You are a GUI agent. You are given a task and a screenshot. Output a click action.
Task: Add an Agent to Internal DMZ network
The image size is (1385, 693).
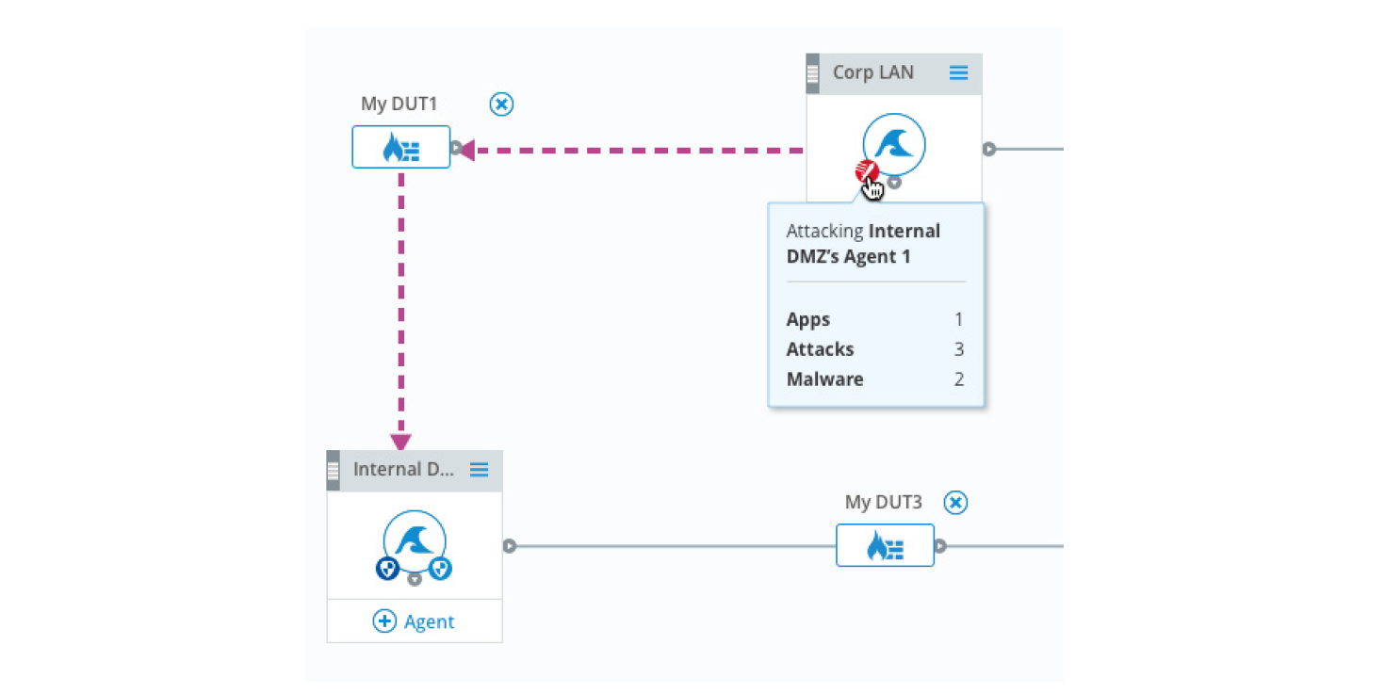click(x=415, y=621)
